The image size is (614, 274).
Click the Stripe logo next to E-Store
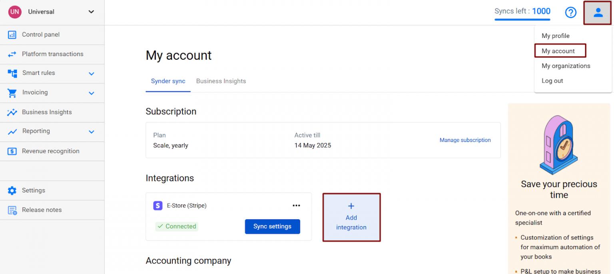pyautogui.click(x=157, y=205)
